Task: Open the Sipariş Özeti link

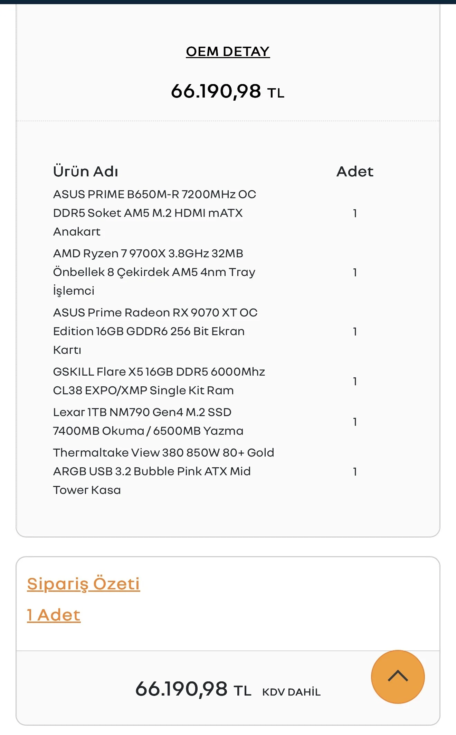Action: tap(84, 584)
